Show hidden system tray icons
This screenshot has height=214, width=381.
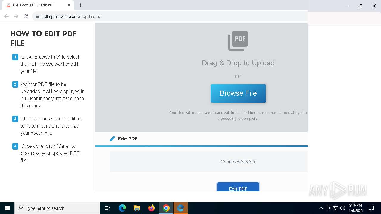(x=321, y=208)
